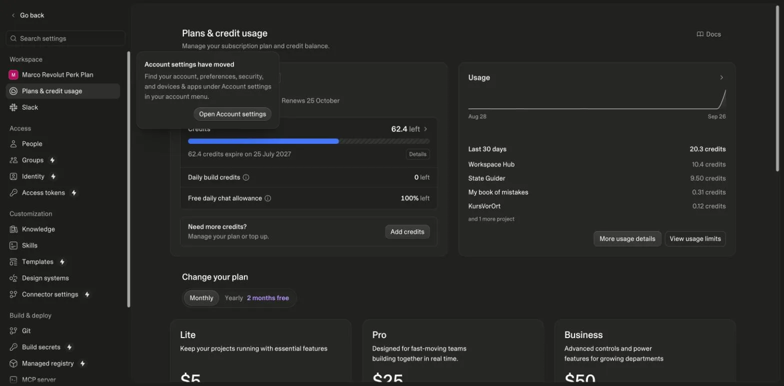The image size is (784, 386).
Task: Click 'and 1 more project' text
Action: point(491,219)
